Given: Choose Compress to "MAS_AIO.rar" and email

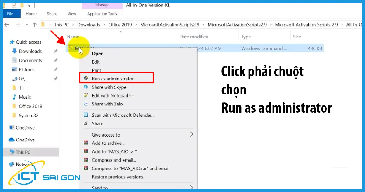Looking at the screenshot, I should click(x=130, y=168).
